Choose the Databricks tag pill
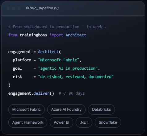Viewport: 147px width, 136px height. point(101,109)
